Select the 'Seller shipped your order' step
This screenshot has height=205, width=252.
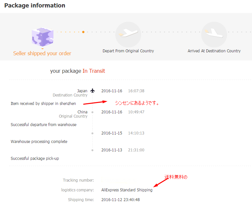(x=42, y=53)
